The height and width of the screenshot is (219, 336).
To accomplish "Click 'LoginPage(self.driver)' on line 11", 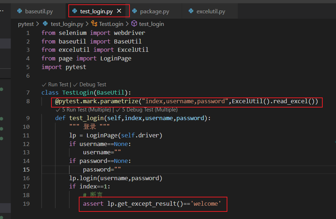I will tap(124, 136).
